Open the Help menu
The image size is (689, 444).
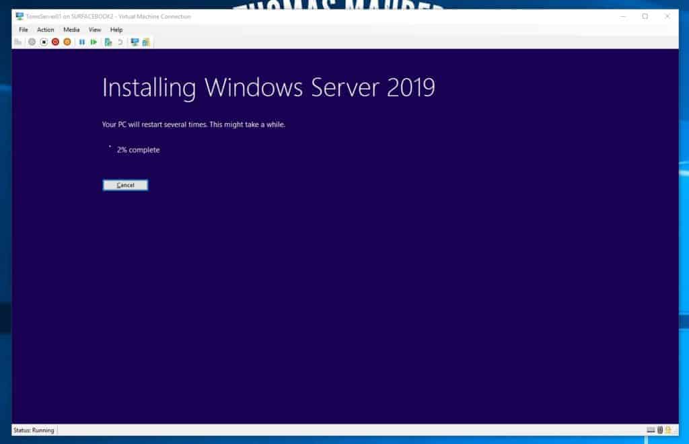116,30
